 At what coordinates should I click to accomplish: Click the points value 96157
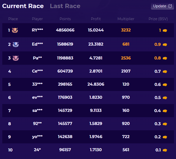pyautogui.click(x=65, y=150)
